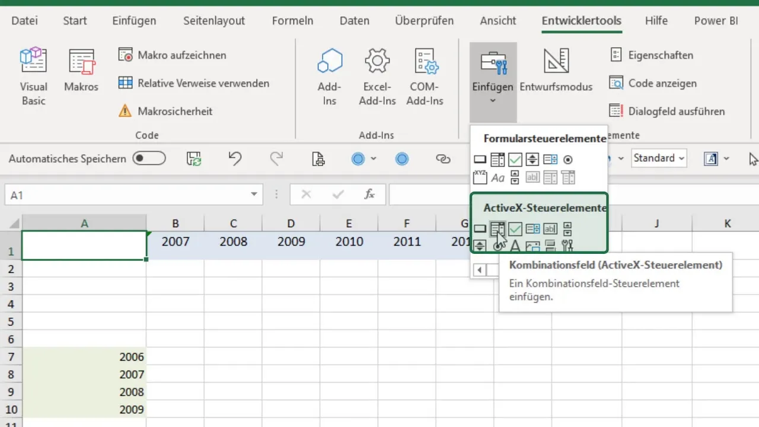Expand dropdown beside first blue circle icon

pos(374,158)
